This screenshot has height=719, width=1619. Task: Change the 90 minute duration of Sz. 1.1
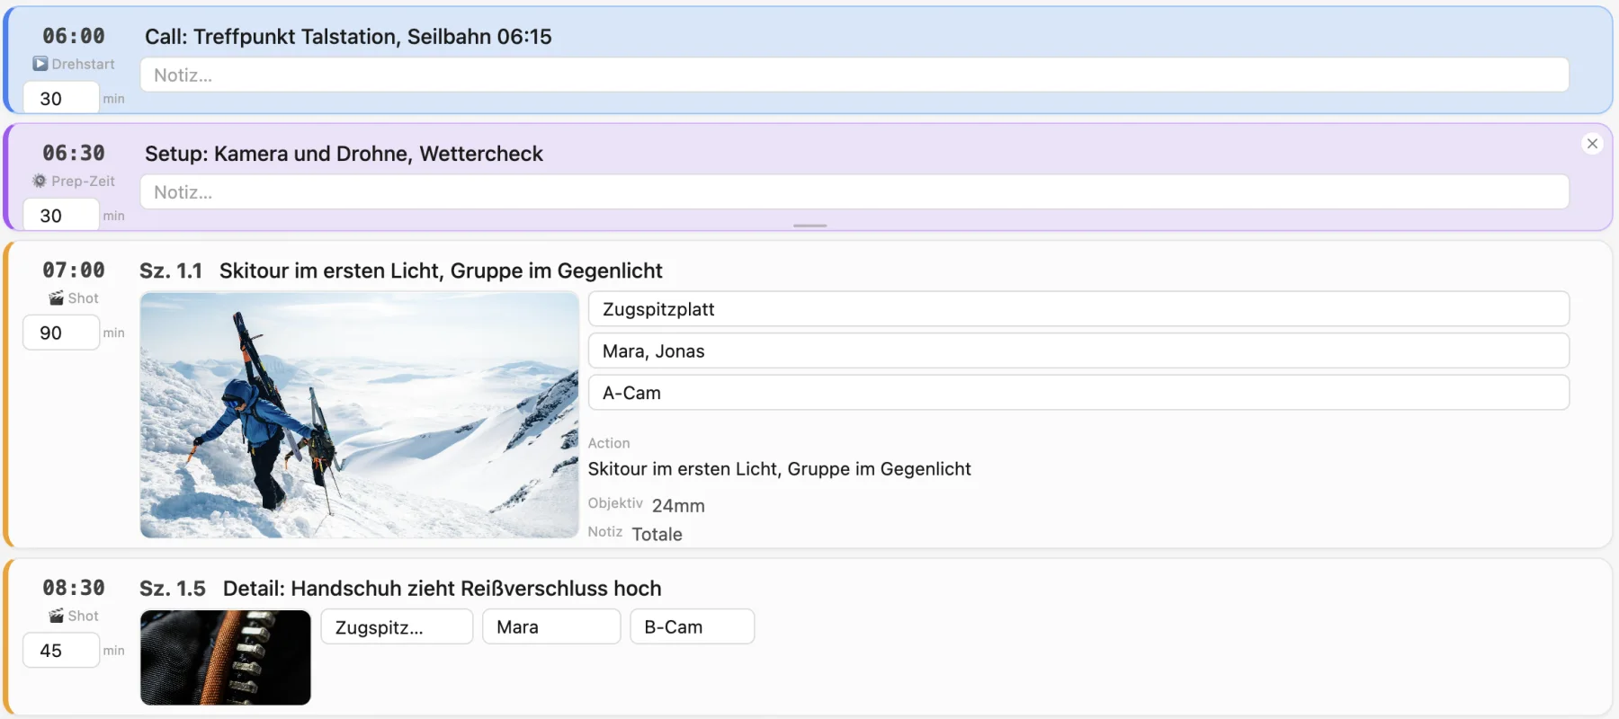[x=60, y=333]
